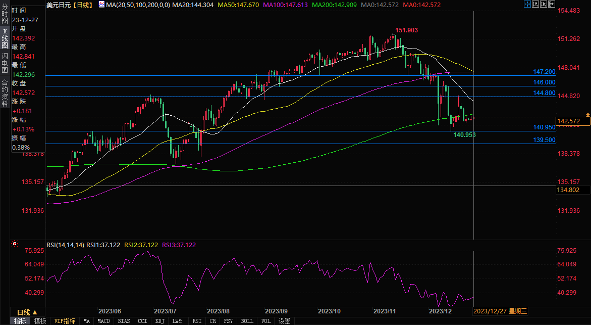The image size is (591, 325).
Task: Open the 合约资料 sidebar tab
Action: 5,93
